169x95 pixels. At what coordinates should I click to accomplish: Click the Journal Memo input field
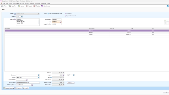(28, 83)
